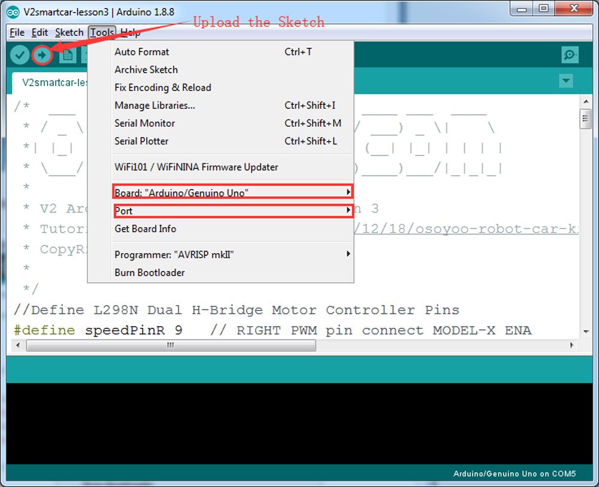Click the L298N Dual H-Bridge comment line

coord(237,310)
